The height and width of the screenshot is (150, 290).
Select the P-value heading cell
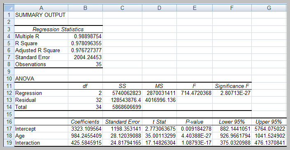coord(195,122)
